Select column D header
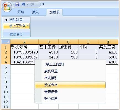Screen dimensions: 120x110 (88, 42)
